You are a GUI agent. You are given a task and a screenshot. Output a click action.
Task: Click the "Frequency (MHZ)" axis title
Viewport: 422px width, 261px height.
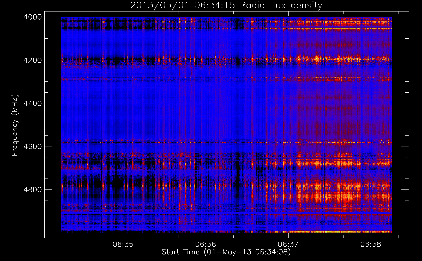[x=15, y=125]
